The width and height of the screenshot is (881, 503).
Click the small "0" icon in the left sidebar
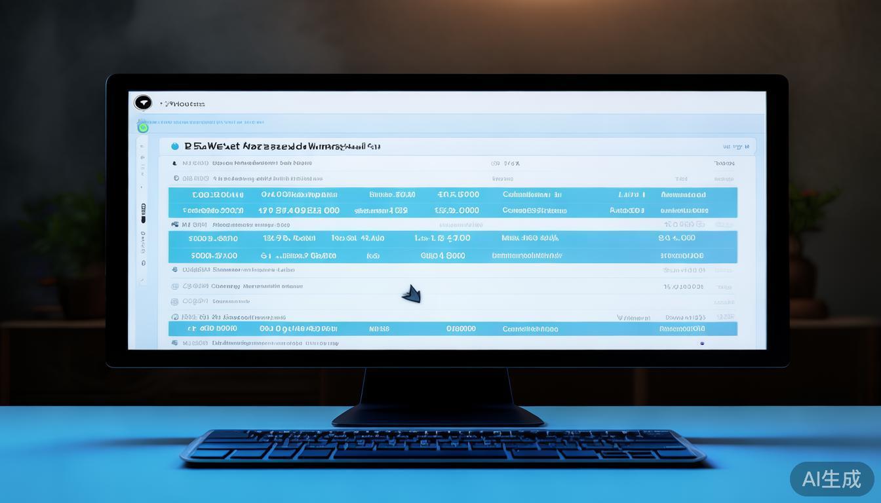(x=144, y=263)
